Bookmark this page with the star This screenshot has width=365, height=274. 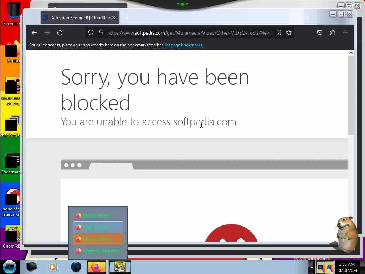[x=289, y=32]
